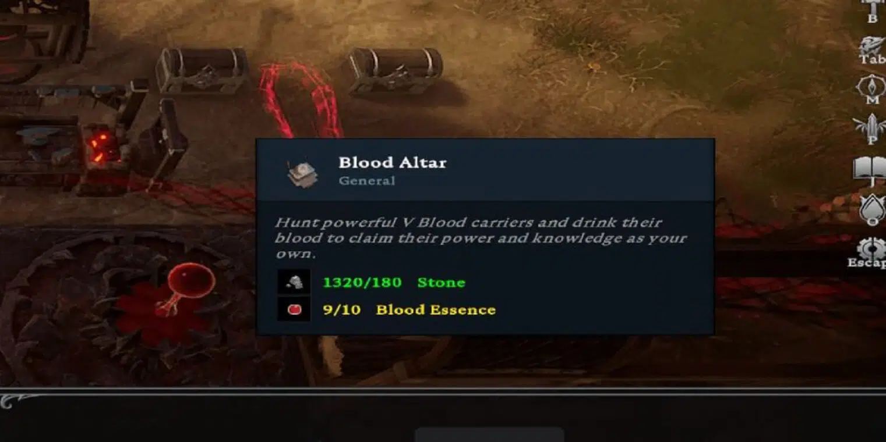This screenshot has height=442, width=886.
Task: Click the red Blood Essence icon
Action: click(294, 309)
